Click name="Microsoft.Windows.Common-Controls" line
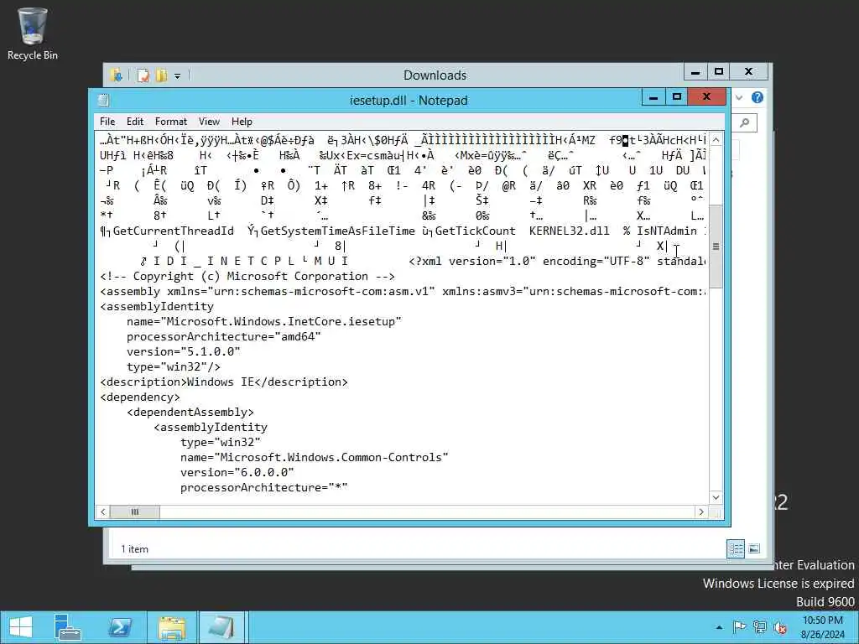 tap(315, 457)
